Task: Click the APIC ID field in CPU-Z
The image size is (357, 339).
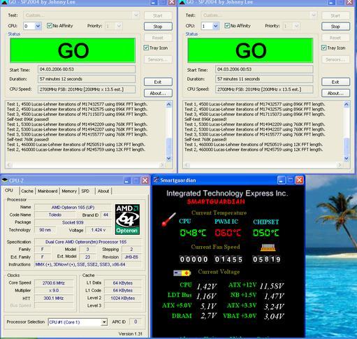Action: pos(136,322)
